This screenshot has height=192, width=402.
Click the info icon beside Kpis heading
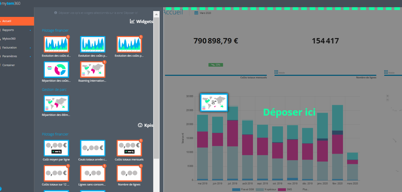pos(140,125)
